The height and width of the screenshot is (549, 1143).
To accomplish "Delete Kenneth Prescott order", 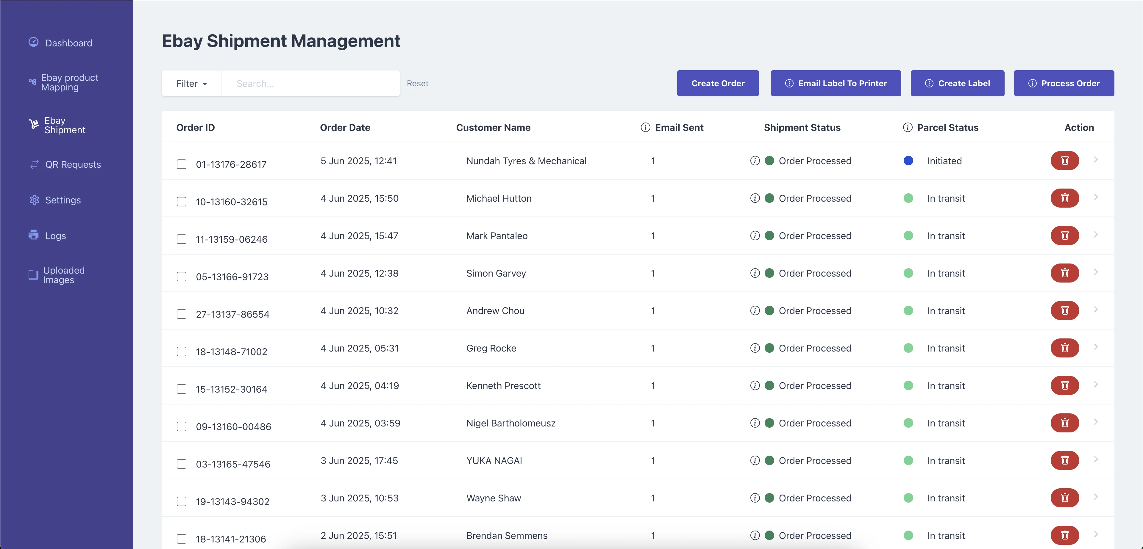I will click(1064, 385).
